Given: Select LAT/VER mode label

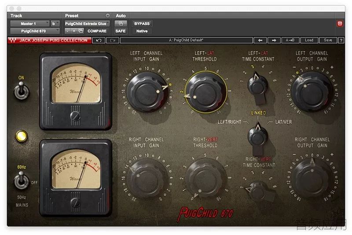Looking at the screenshot, I should 283,122.
